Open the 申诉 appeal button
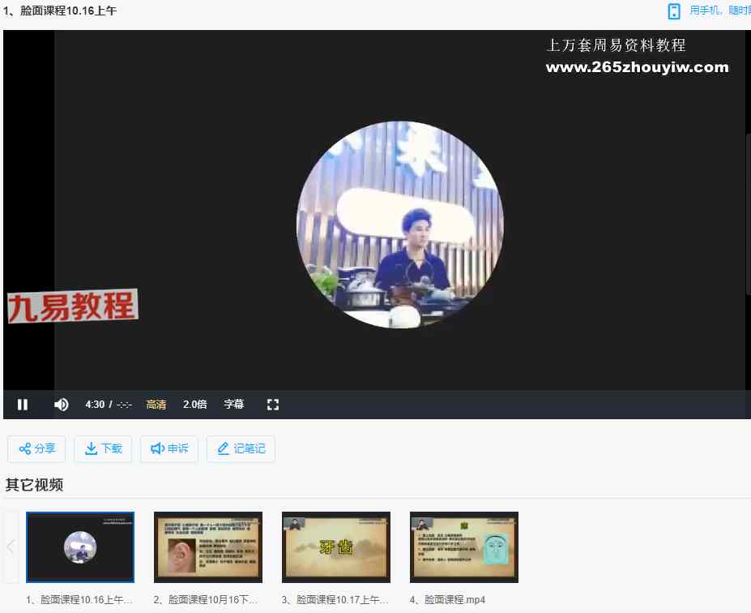 tap(169, 449)
